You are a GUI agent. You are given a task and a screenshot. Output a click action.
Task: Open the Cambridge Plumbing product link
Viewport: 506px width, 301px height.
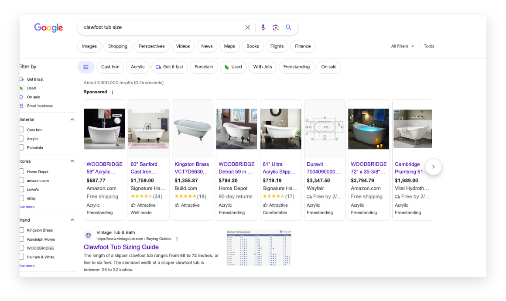pos(410,168)
